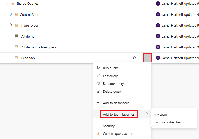
Task: Open All items in a tree query
Action: 39,47
